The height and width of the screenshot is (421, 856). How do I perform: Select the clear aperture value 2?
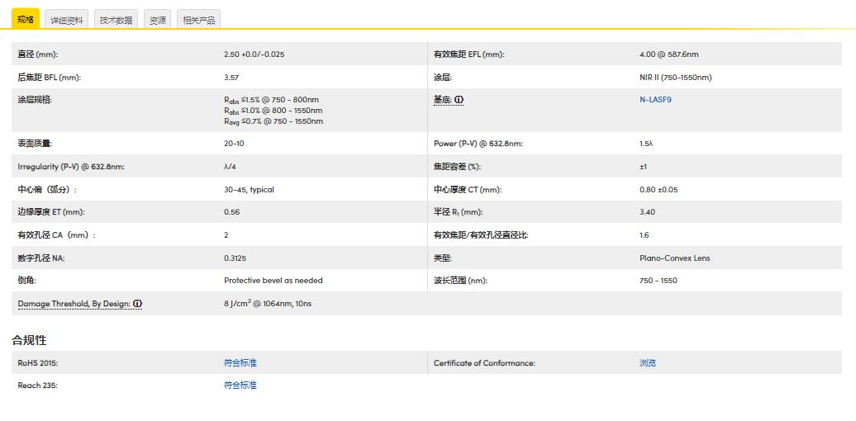point(226,235)
